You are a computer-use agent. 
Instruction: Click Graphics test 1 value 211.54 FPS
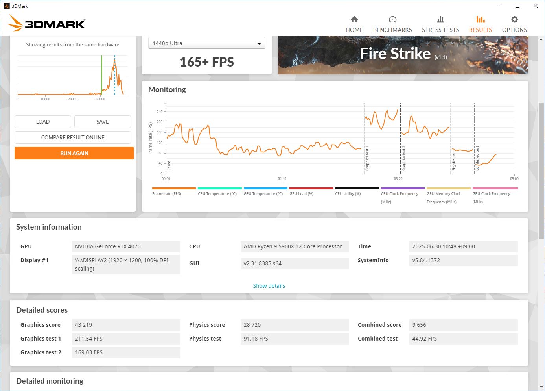click(x=126, y=339)
